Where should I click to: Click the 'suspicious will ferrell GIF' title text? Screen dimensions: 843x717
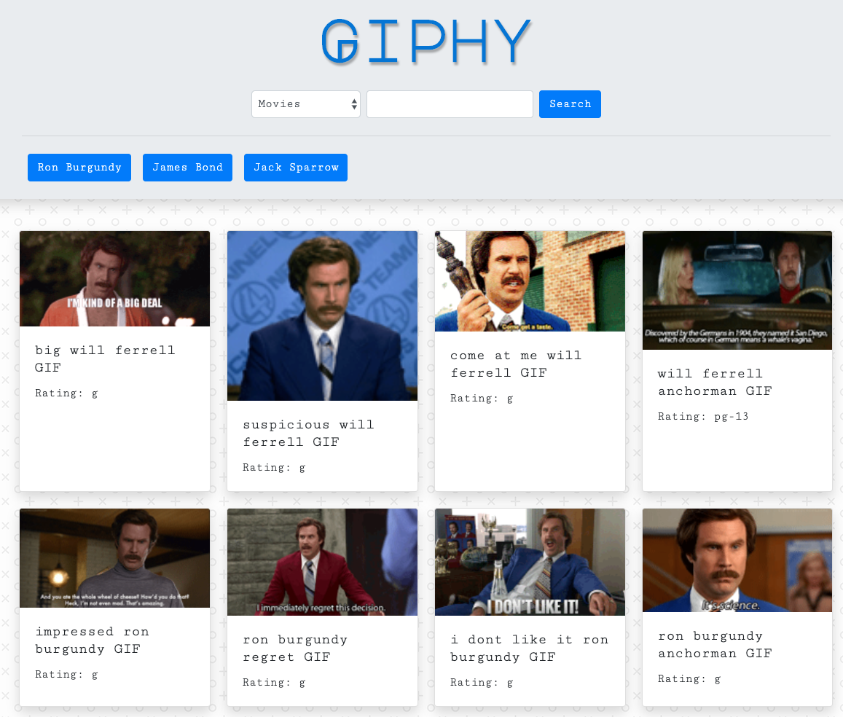coord(308,433)
